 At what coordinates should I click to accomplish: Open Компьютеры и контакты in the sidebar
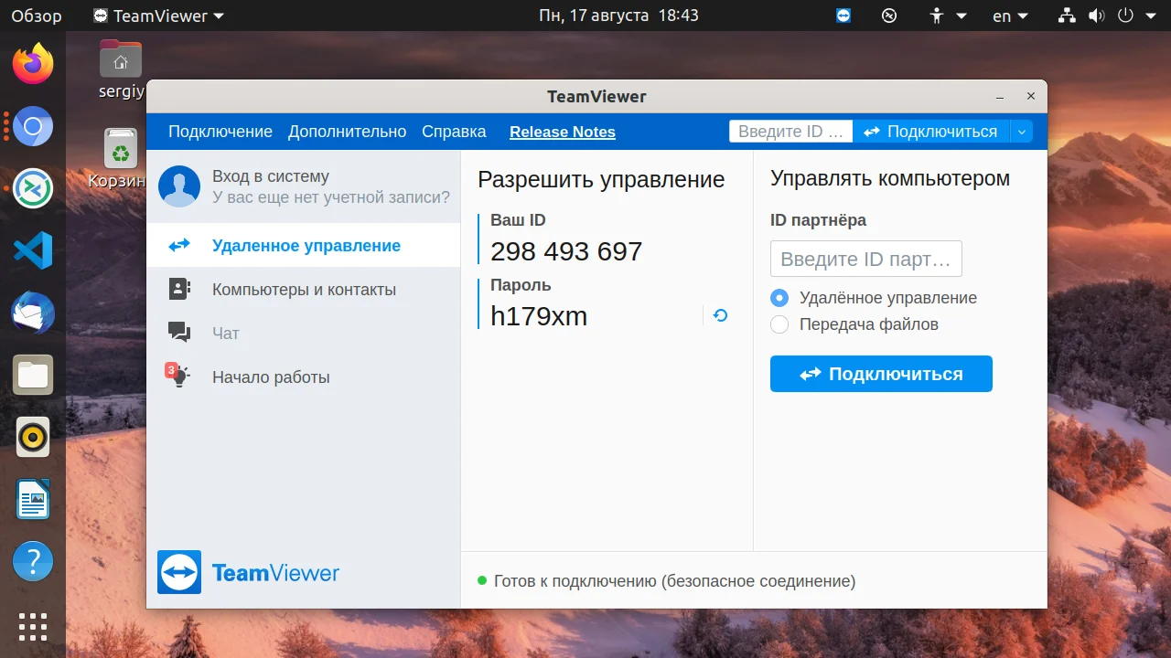click(304, 289)
